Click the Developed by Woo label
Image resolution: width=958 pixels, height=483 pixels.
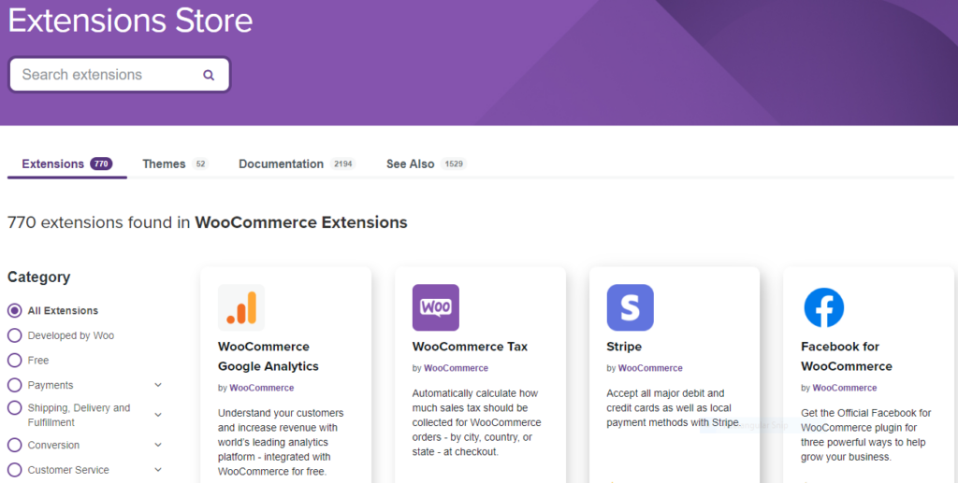[x=71, y=335]
